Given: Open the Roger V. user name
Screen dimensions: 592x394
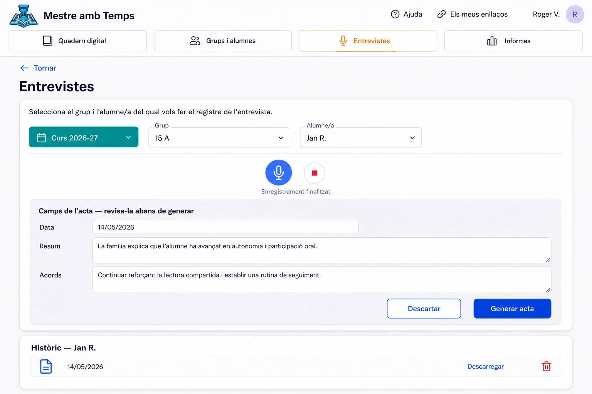Looking at the screenshot, I should [x=546, y=14].
